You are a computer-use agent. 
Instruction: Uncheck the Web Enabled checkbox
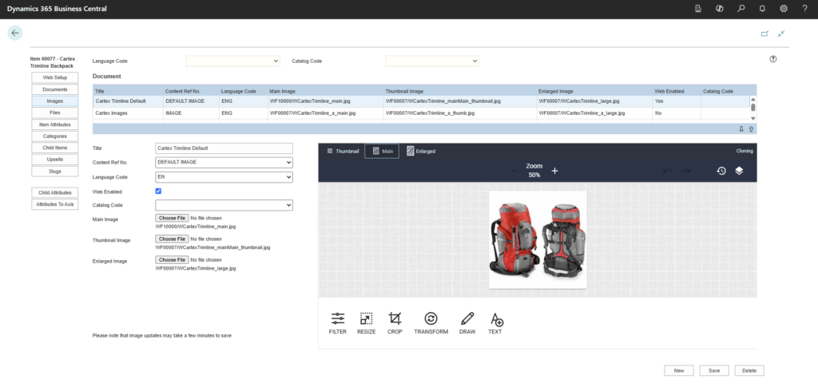tap(158, 191)
